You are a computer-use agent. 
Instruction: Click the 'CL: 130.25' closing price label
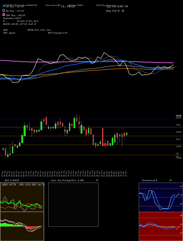coord(68,7)
